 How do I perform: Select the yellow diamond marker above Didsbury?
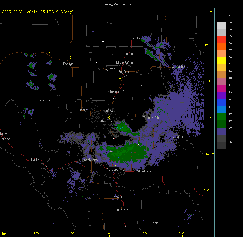[110, 117]
